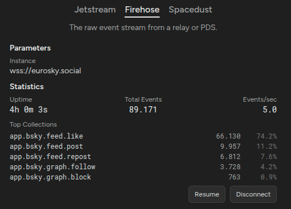Click the Events/sec value 5.0
This screenshot has width=291, height=209.
click(269, 110)
